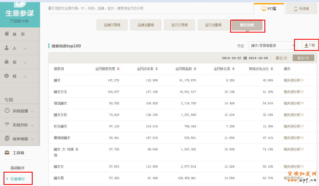Click the shopping bag icon for 货
Viewport: 319px width, 186px height.
pos(7,62)
